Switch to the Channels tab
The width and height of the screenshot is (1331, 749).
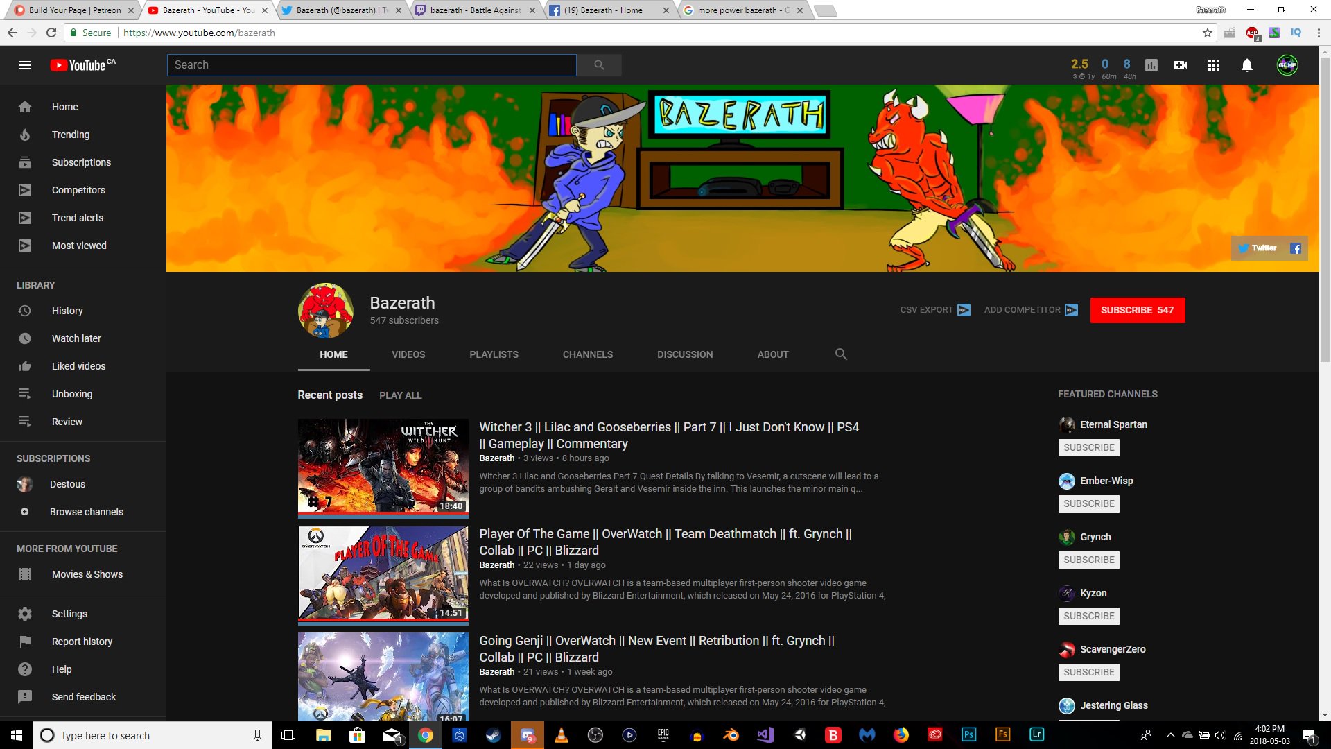[588, 354]
